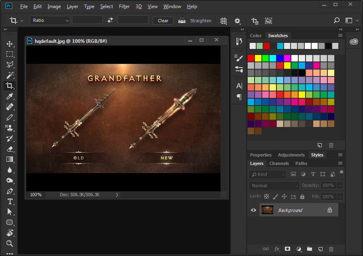This screenshot has width=363, height=256.
Task: Select the Move tool
Action: coord(10,44)
